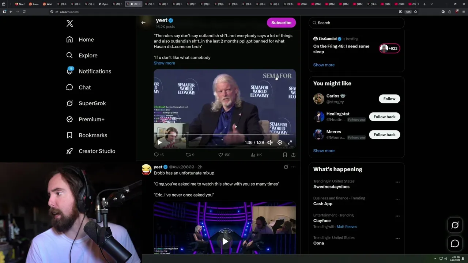Play the Erobb mixup video

click(225, 241)
